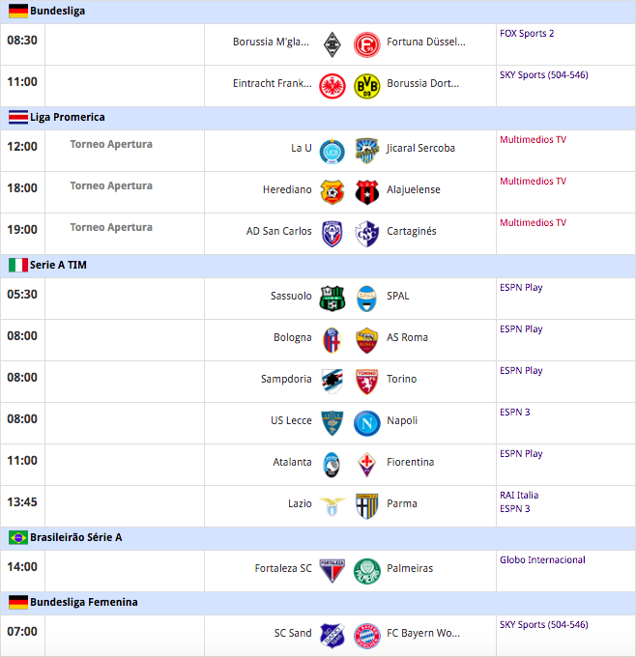
Task: Open the RAI Italia channel link
Action: (519, 496)
